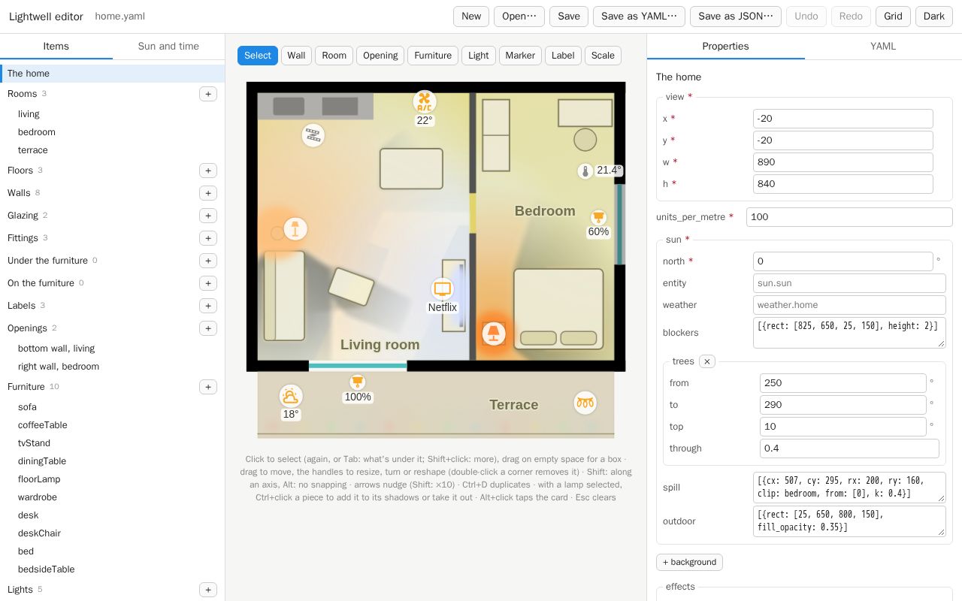Add a new wall with the plus button
962x601 pixels.
pyautogui.click(x=208, y=193)
